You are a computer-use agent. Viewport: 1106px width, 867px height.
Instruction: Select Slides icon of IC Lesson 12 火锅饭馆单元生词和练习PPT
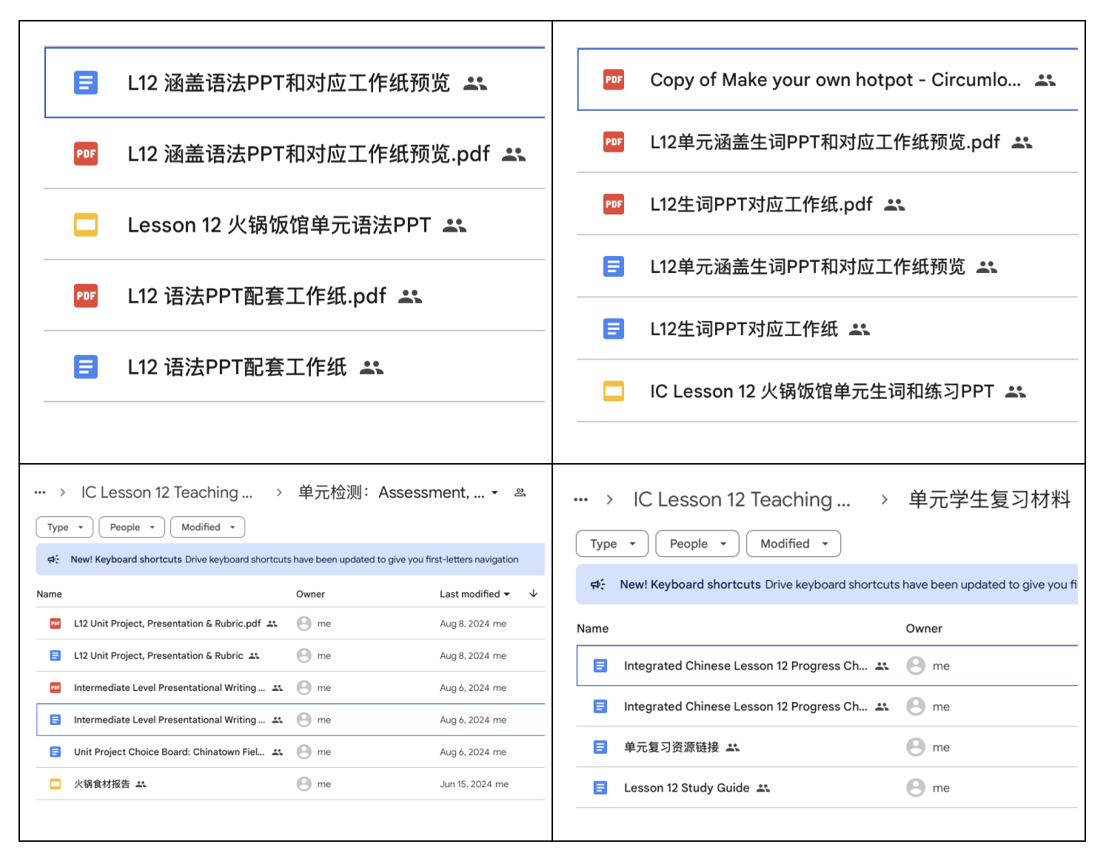click(x=614, y=391)
